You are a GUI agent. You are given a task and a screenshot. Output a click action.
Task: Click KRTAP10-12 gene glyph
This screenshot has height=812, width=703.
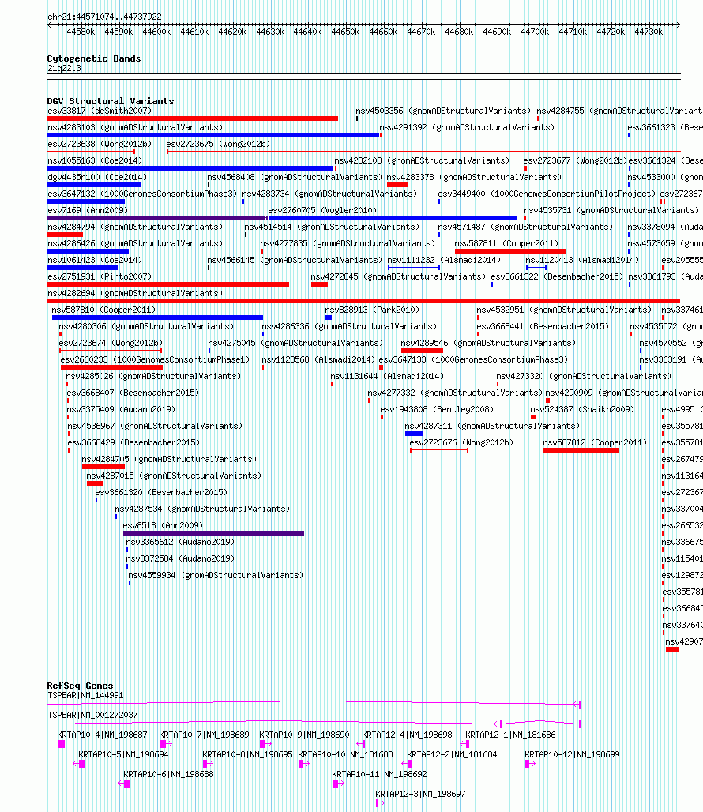coord(530,764)
